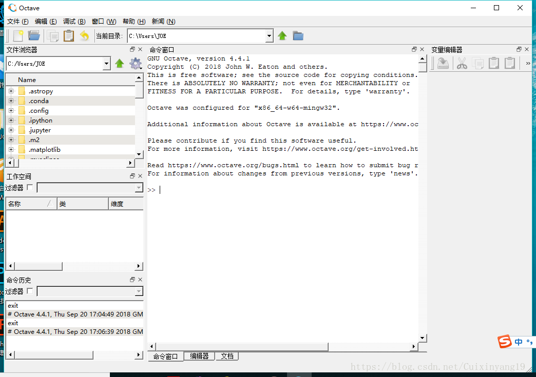The image size is (536, 377).
Task: Click Sogou input method icon
Action: 505,342
